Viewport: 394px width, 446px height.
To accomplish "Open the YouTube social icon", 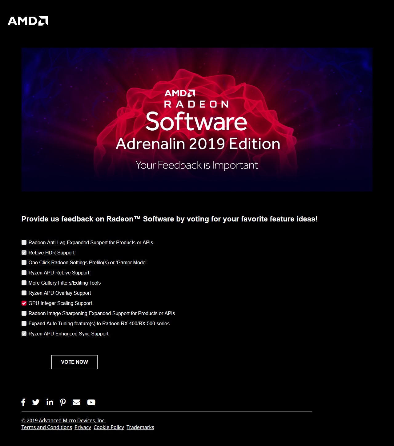I will coord(91,402).
